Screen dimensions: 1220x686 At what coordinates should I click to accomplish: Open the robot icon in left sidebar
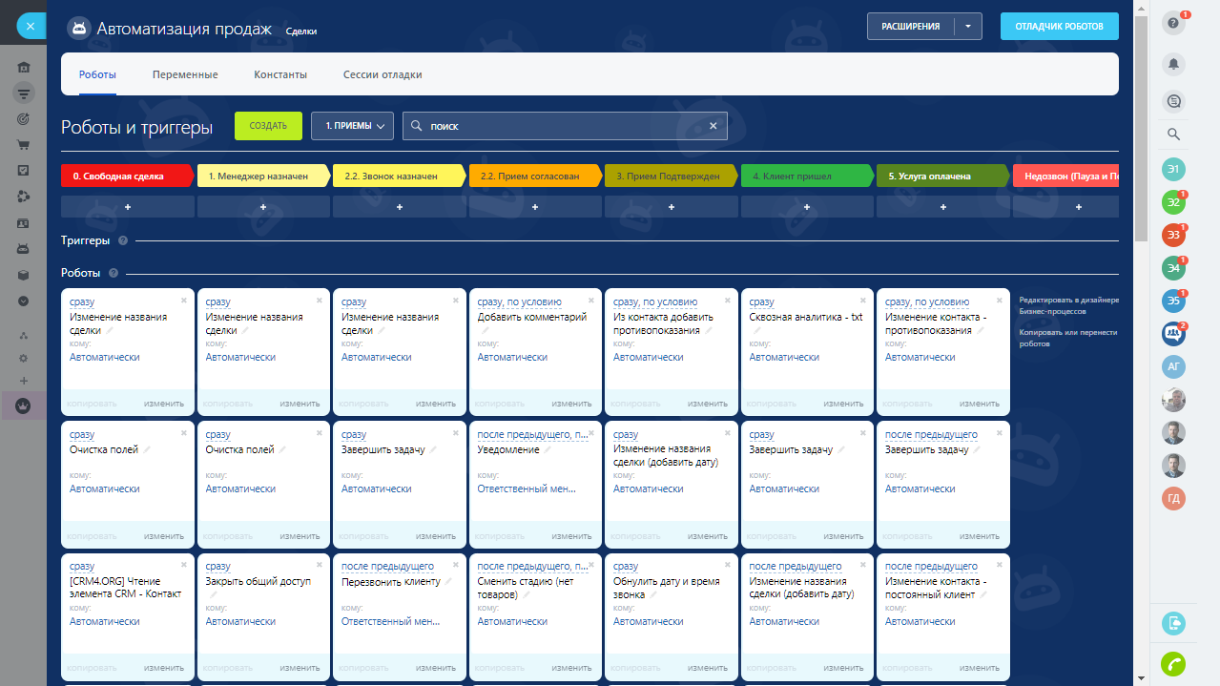(24, 248)
